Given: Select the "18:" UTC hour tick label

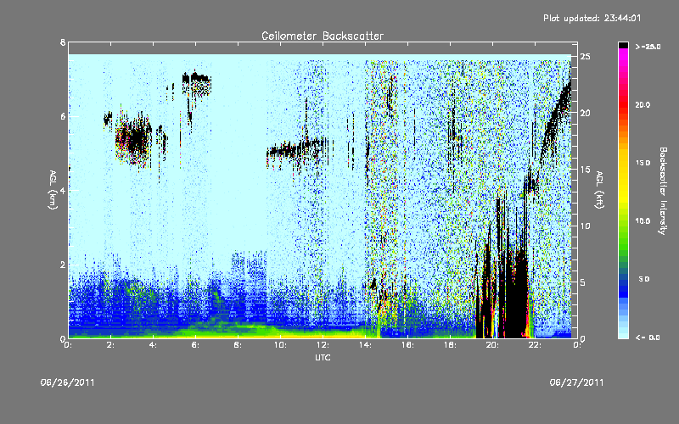Looking at the screenshot, I should pyautogui.click(x=450, y=345).
